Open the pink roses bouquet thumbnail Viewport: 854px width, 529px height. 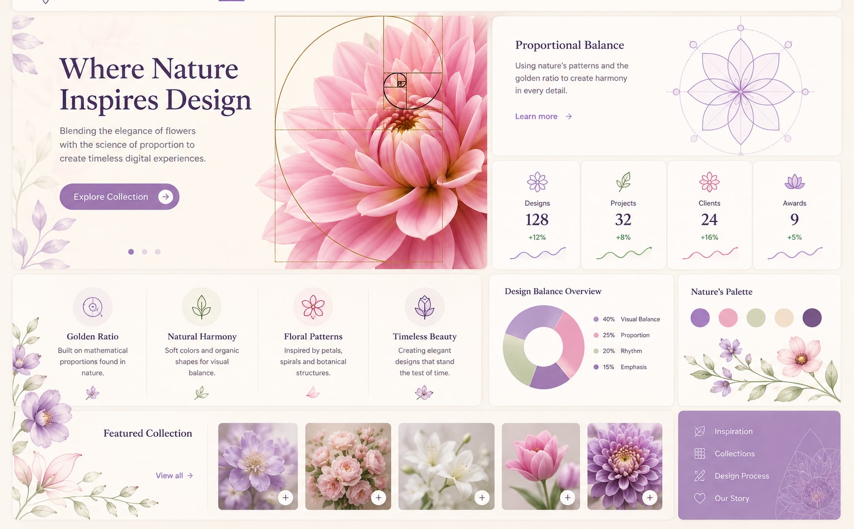pyautogui.click(x=348, y=466)
